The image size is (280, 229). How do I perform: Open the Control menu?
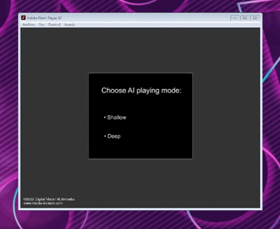[x=54, y=25]
